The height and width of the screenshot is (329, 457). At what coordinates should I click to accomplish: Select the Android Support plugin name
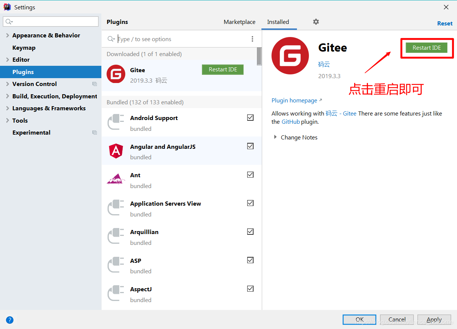(154, 118)
